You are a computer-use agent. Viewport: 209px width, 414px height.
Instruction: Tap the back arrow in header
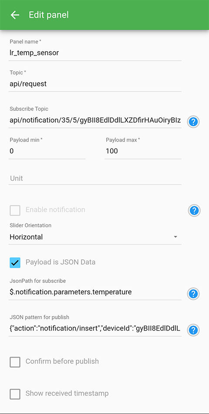[x=15, y=15]
